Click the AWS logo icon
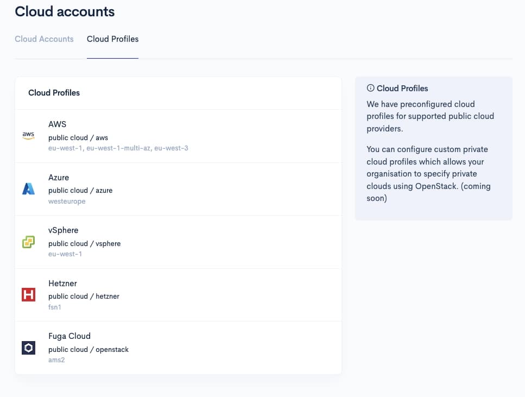 pyautogui.click(x=28, y=136)
